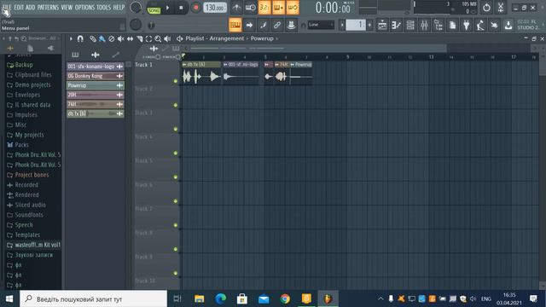Click the download content library icon
This screenshot has width=546, height=307.
[508, 25]
